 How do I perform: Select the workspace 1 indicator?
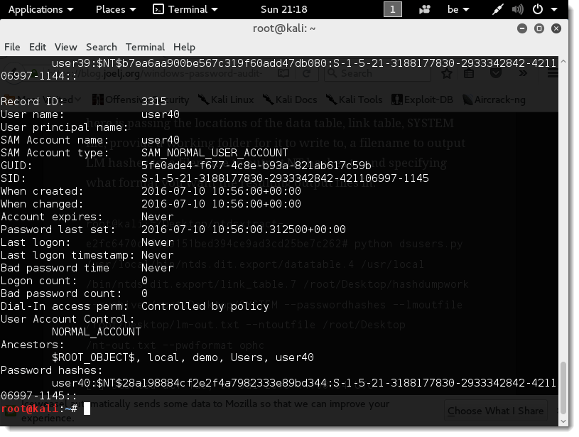(x=393, y=9)
